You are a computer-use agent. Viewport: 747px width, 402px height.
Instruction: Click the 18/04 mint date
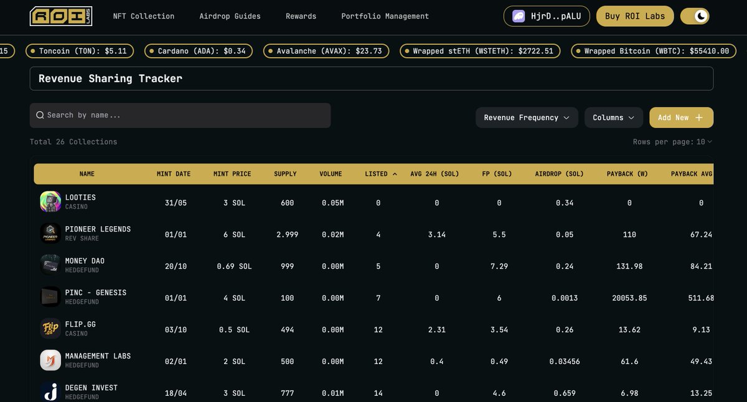pos(176,393)
